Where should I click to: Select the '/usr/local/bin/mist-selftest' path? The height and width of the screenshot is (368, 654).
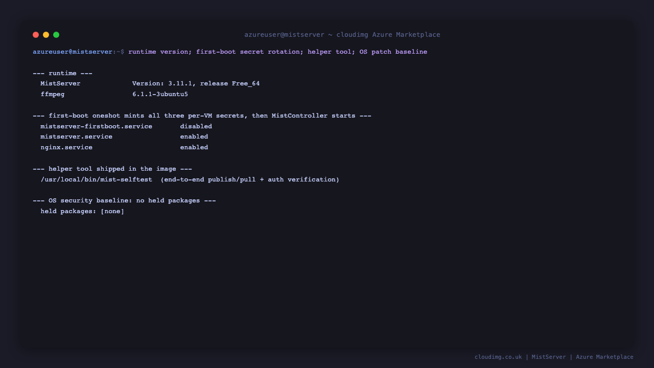(96, 179)
